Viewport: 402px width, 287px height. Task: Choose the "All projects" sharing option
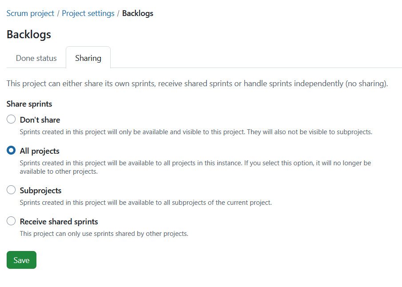tap(11, 150)
